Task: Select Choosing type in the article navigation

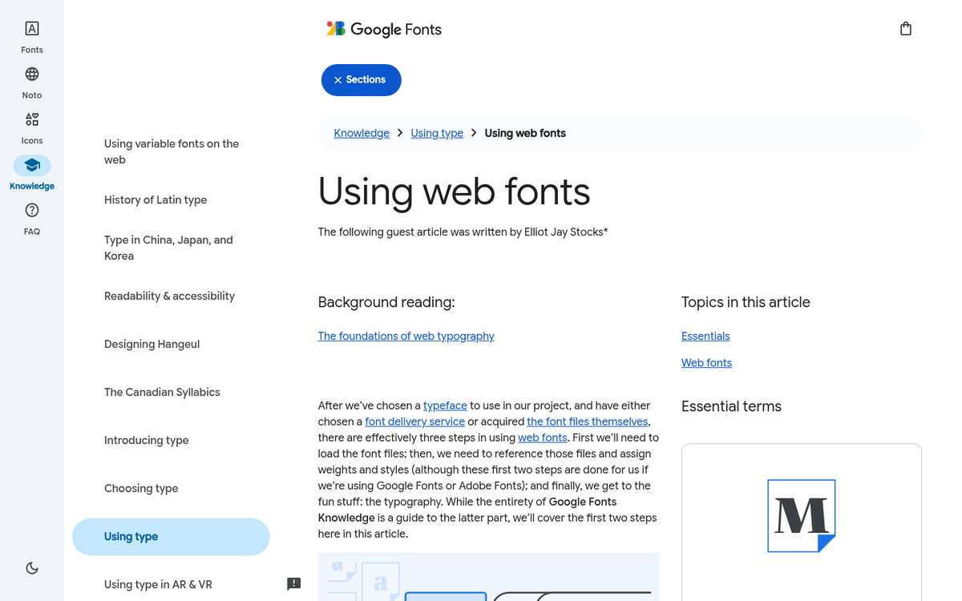Action: (141, 488)
